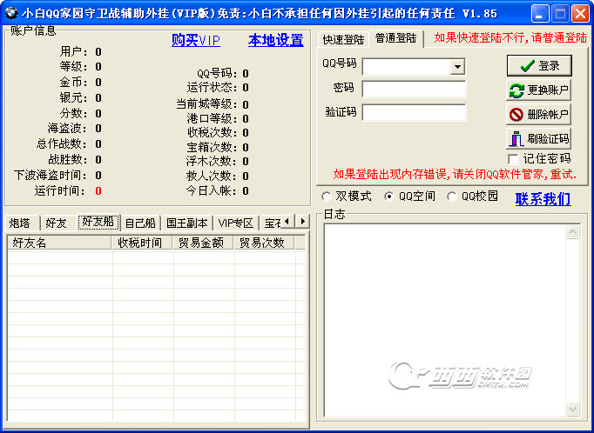Click the 好友名 column header
594x433 pixels.
tap(59, 243)
